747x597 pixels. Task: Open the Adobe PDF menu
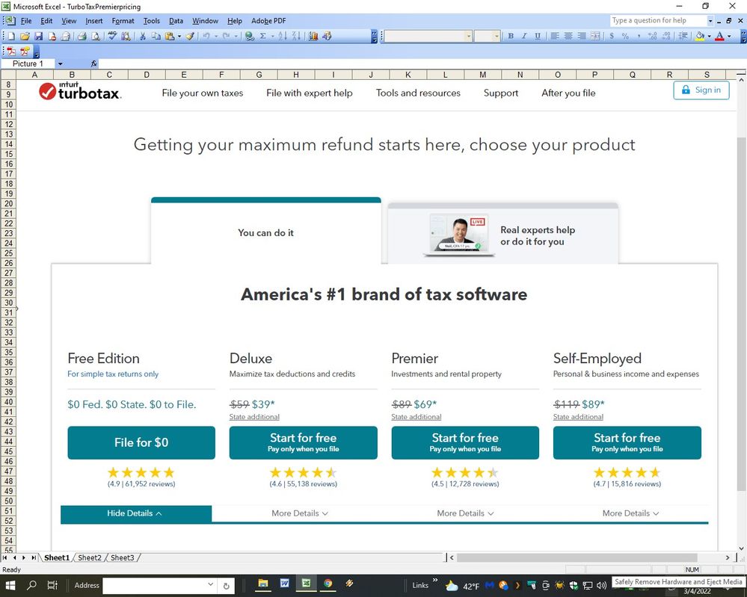pyautogui.click(x=268, y=21)
